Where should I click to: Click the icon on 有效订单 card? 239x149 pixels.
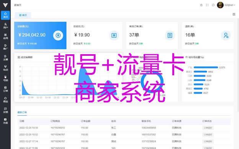[170, 36]
